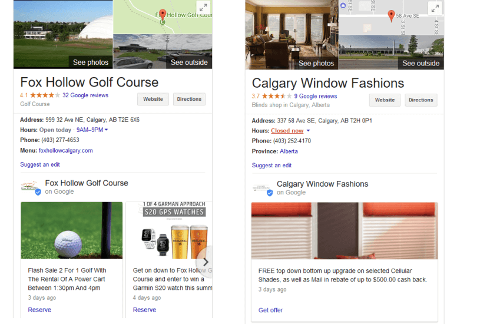Image resolution: width=500 pixels, height=324 pixels.
Task: Click Calgary Window Fashions on Google heading
Action: [322, 184]
